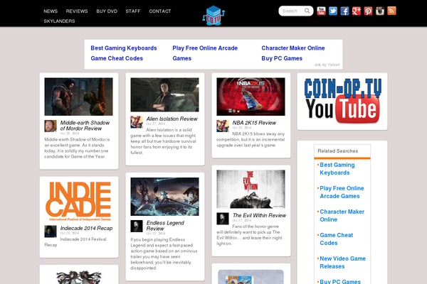
Task: Open the Middle-earth Shadow of Mordor thumbnail
Action: (79, 97)
